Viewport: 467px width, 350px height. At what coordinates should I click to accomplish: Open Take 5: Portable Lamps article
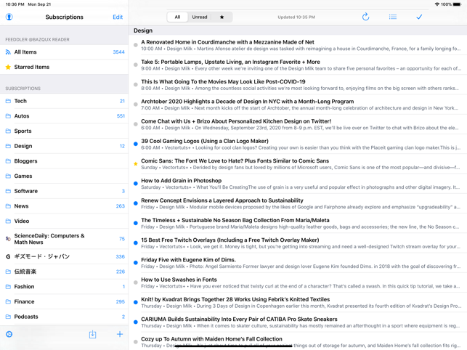[x=298, y=65]
